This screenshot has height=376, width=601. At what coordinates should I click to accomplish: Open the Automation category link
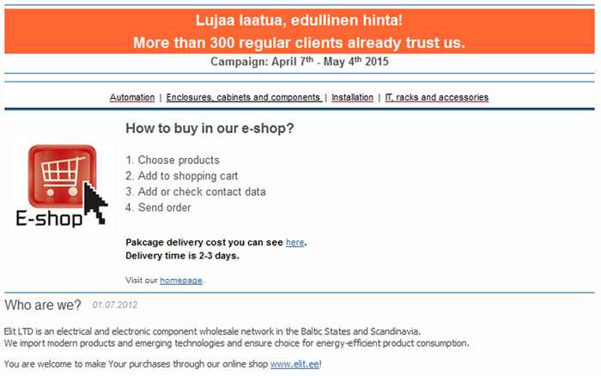tap(132, 97)
